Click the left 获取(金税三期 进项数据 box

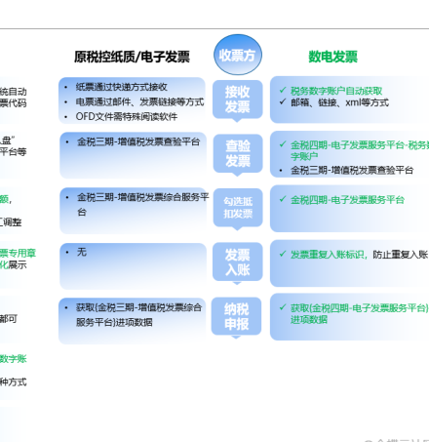click(x=133, y=321)
